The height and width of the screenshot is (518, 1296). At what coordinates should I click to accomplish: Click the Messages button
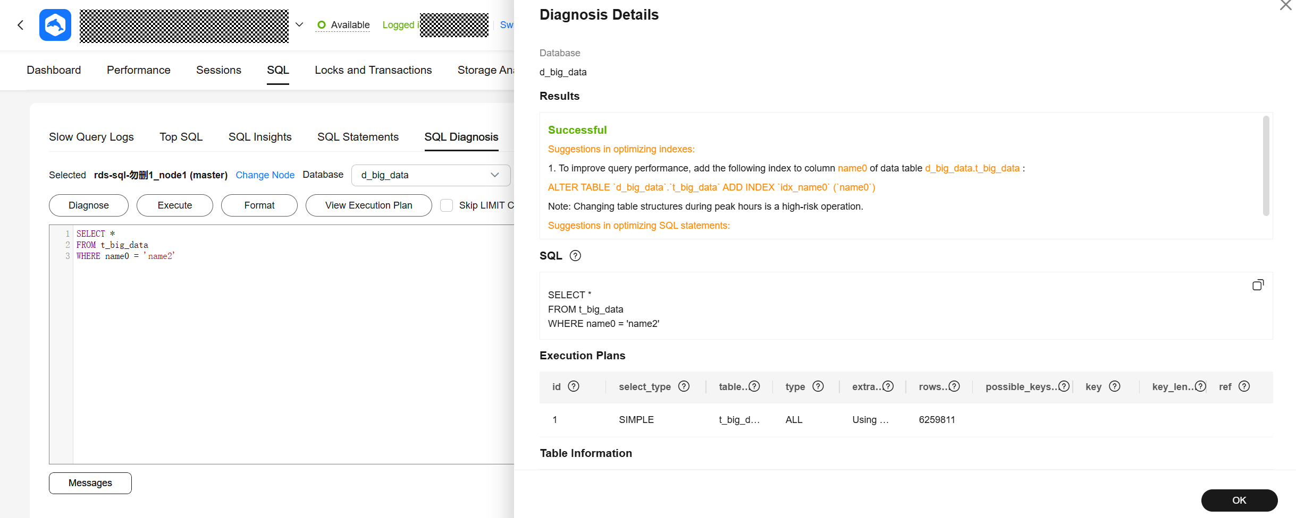[90, 483]
